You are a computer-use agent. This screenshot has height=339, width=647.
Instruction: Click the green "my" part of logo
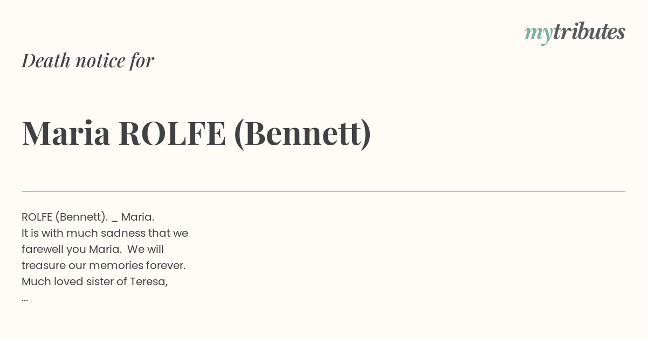(539, 35)
